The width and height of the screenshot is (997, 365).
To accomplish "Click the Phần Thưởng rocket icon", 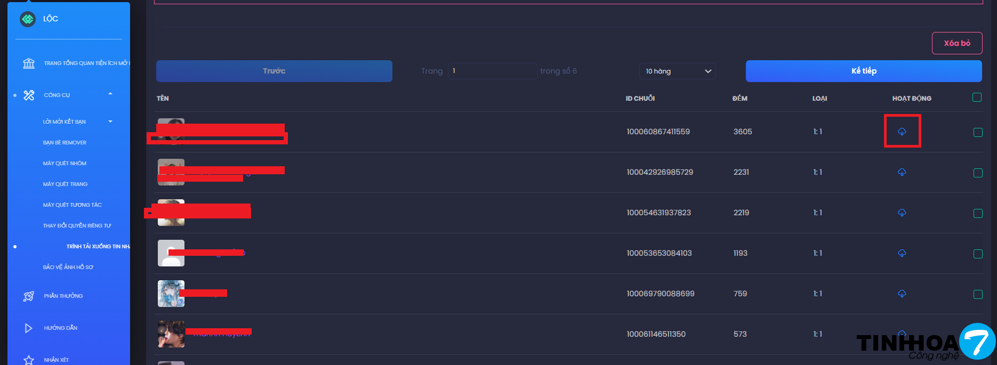I will pos(29,296).
